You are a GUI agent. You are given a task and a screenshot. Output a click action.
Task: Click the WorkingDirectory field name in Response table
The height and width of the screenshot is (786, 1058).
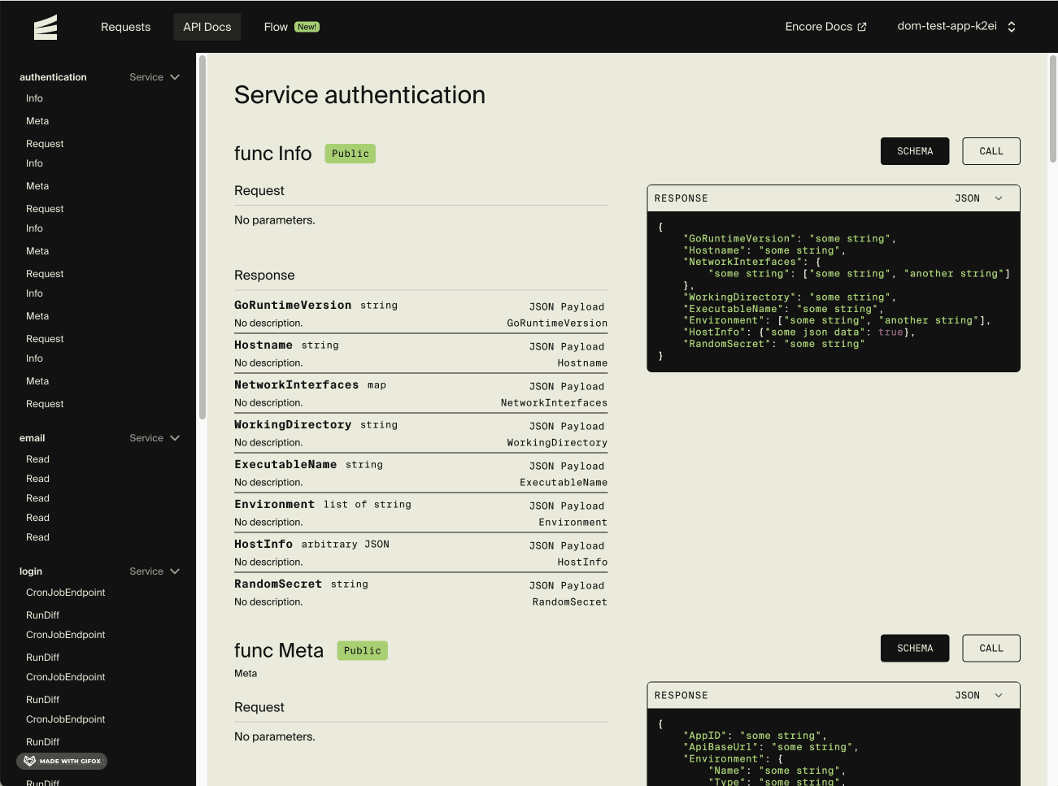click(x=293, y=425)
